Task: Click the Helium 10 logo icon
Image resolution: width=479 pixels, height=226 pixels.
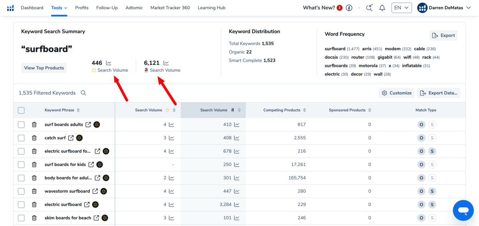Action: (10, 8)
